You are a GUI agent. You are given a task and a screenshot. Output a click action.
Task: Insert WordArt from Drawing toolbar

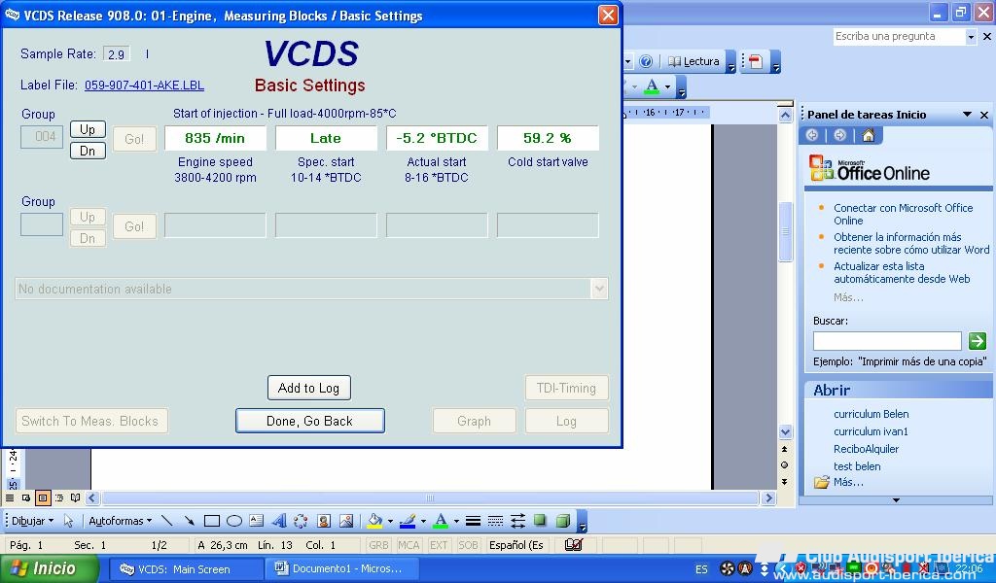[278, 521]
